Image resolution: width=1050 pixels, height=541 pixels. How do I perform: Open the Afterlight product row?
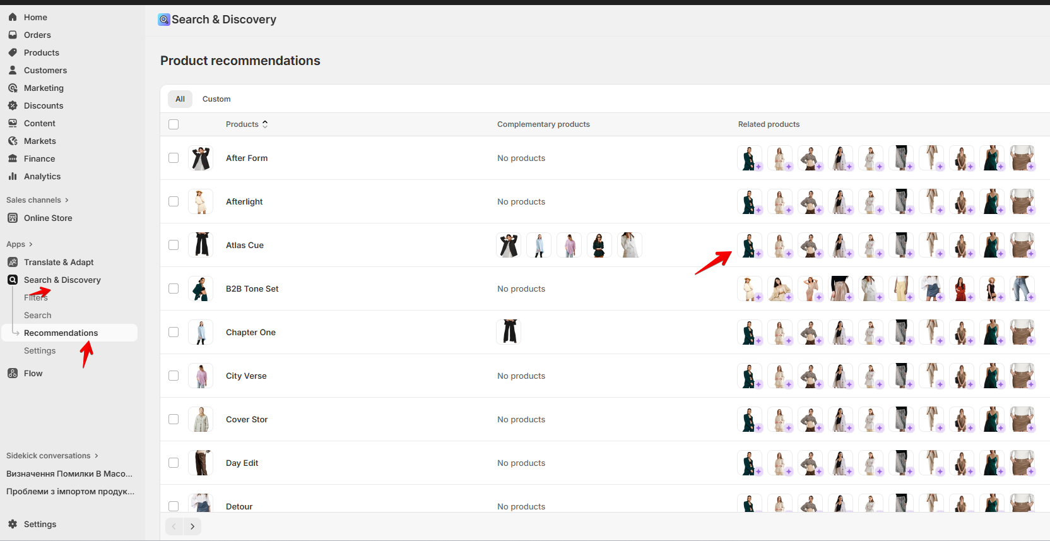point(244,201)
